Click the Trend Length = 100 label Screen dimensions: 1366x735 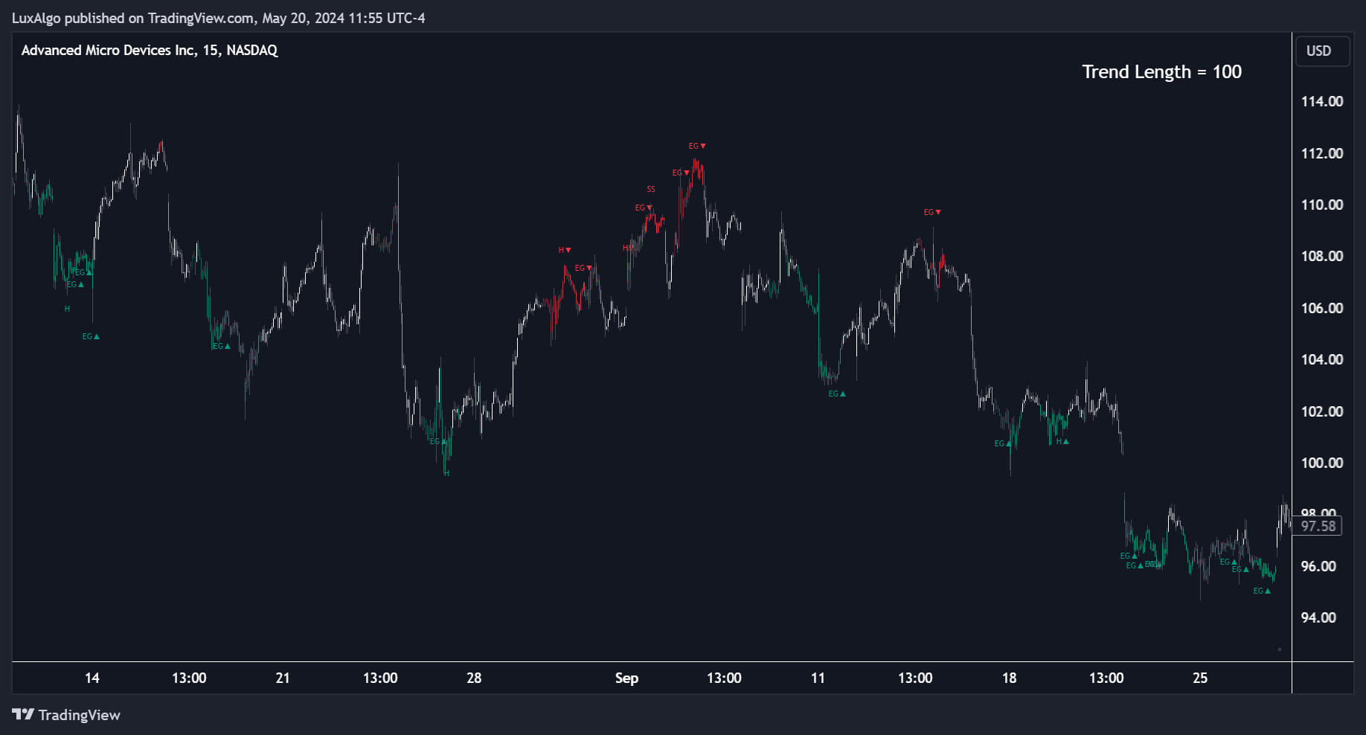(1161, 72)
